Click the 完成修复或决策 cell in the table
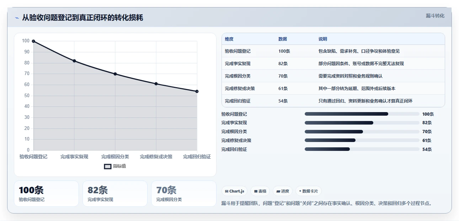 (240, 89)
